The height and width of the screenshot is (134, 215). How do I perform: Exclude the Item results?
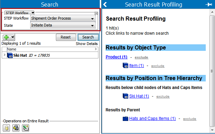point(158,66)
